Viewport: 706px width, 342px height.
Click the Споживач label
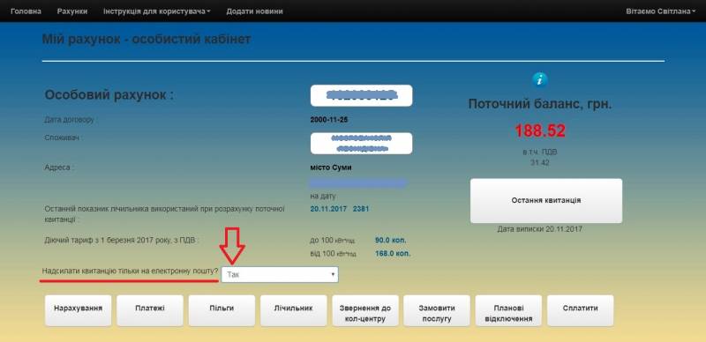point(64,138)
